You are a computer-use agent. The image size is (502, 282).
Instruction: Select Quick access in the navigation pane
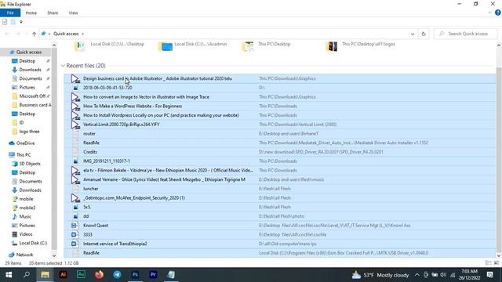point(29,52)
